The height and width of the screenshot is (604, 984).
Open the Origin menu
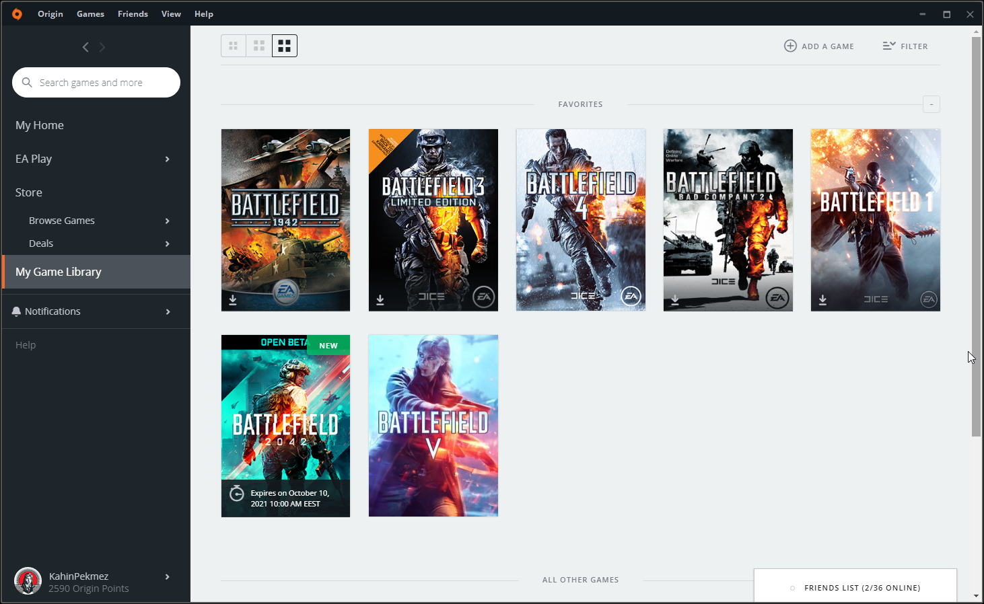tap(50, 13)
